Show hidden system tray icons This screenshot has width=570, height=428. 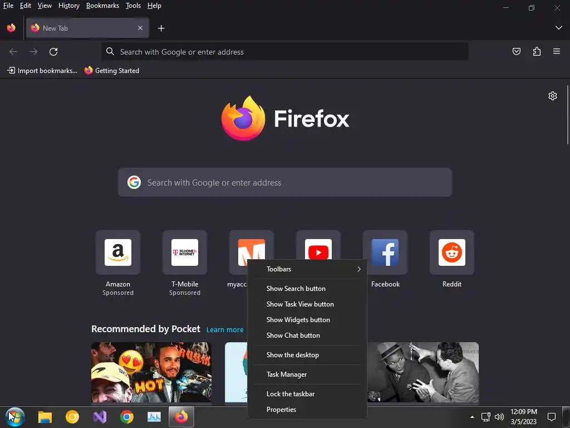pyautogui.click(x=472, y=417)
